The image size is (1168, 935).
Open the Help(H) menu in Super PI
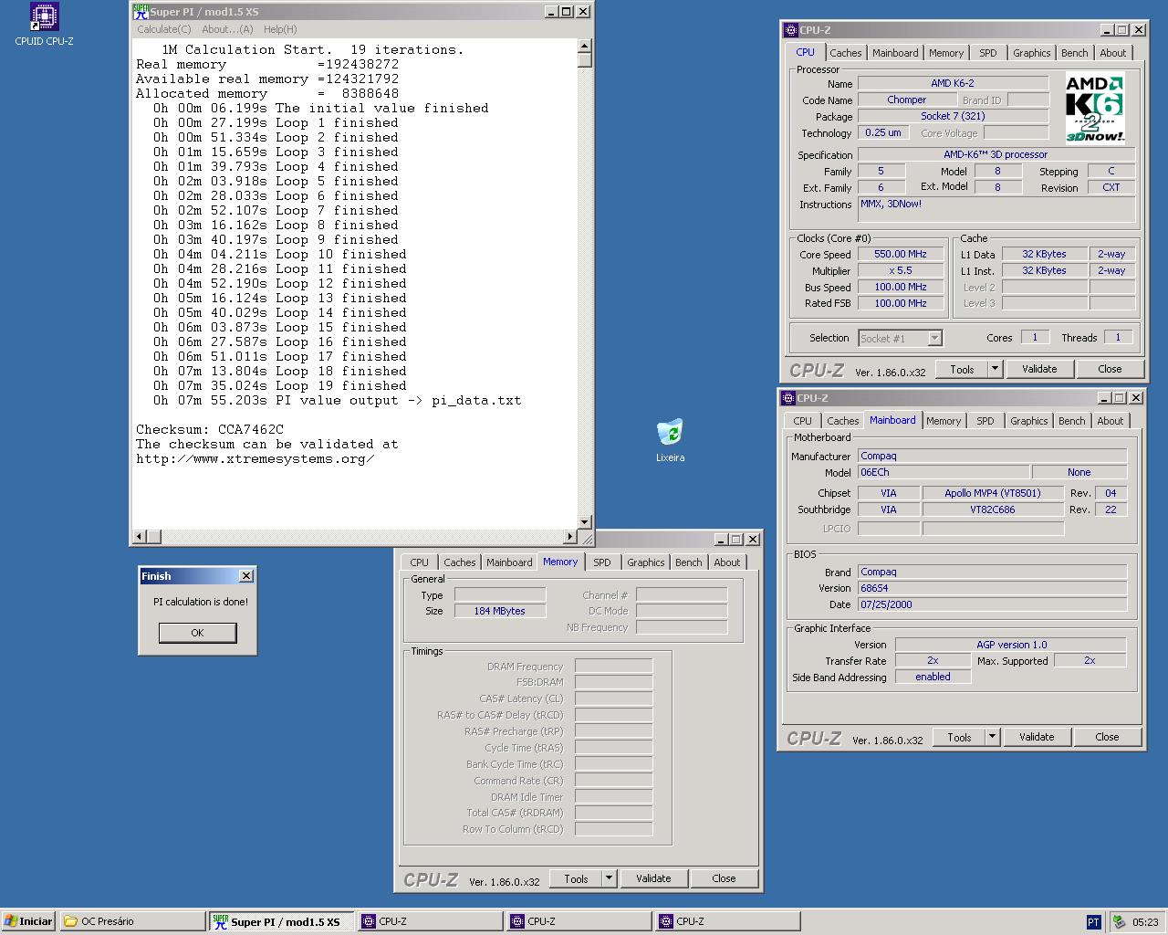tap(280, 29)
